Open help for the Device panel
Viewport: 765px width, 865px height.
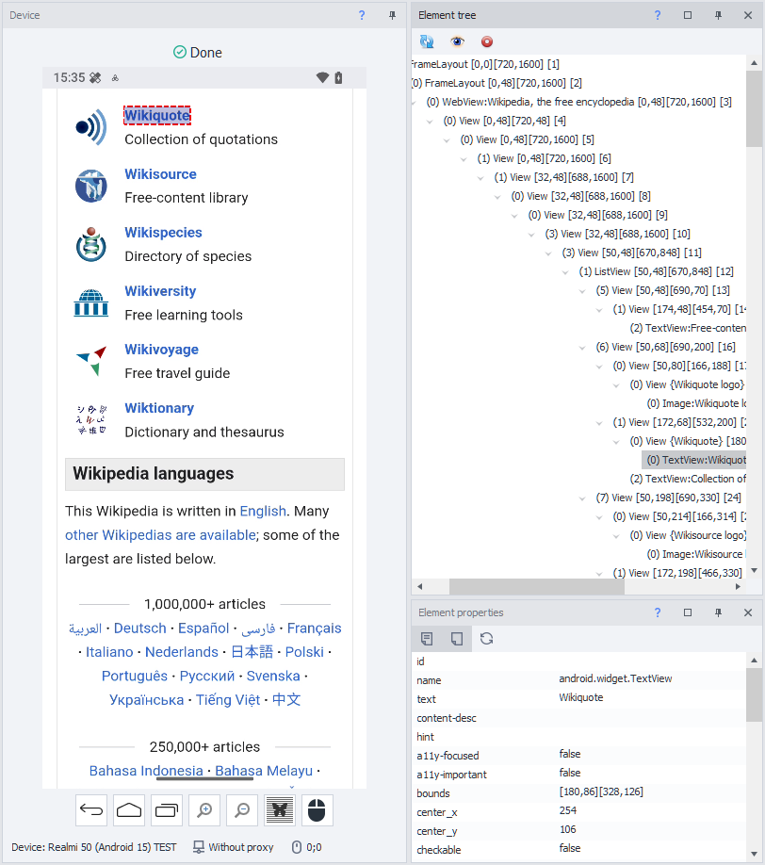click(362, 15)
